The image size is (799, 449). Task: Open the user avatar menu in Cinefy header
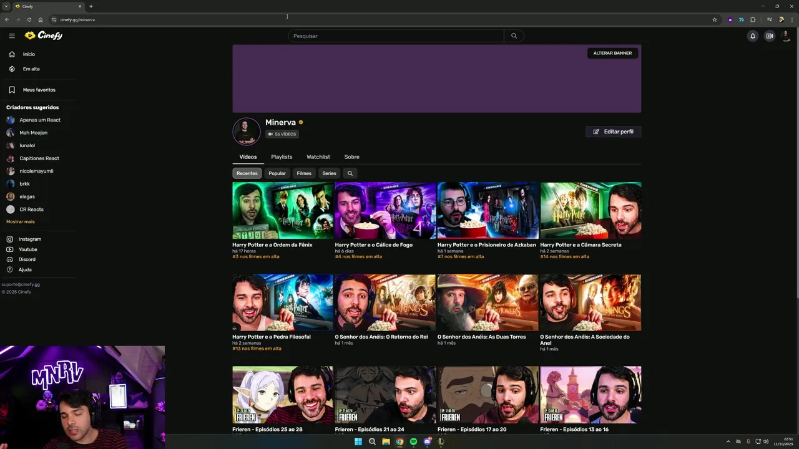click(x=786, y=36)
